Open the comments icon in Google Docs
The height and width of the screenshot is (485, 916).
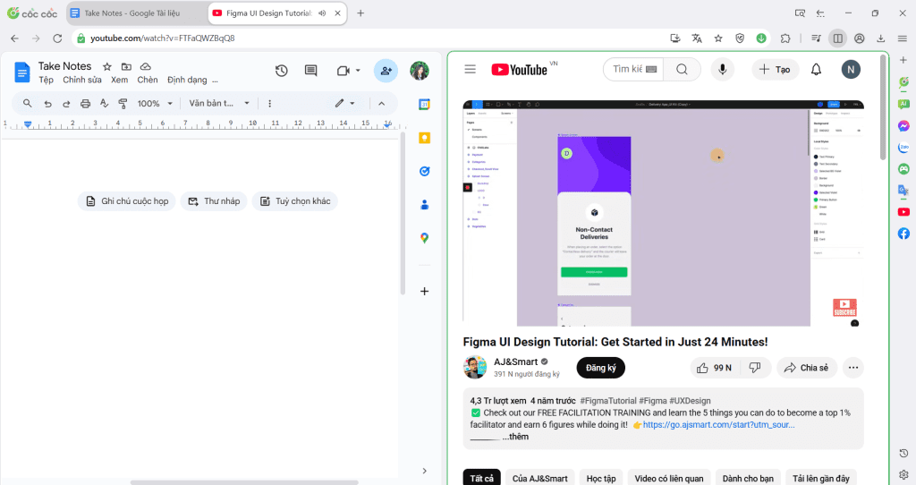tap(310, 71)
